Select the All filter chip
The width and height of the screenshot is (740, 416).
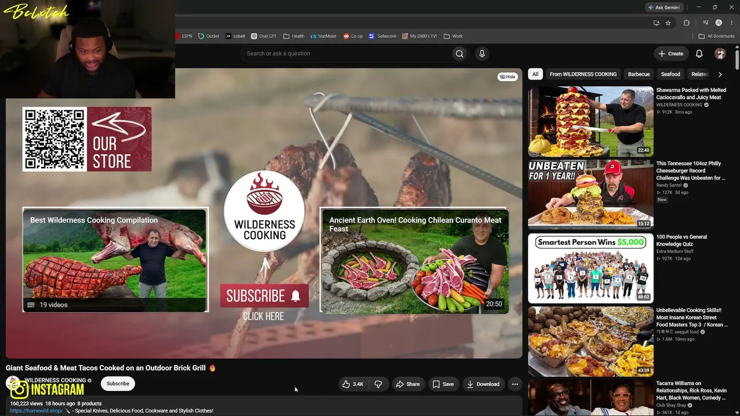coord(535,74)
